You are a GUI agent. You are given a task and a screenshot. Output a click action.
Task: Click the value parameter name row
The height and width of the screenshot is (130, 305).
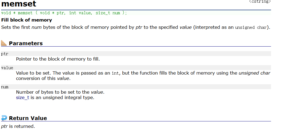tap(136, 68)
